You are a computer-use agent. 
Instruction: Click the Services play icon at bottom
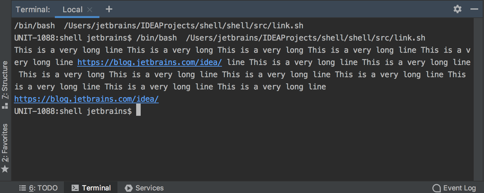click(x=129, y=188)
